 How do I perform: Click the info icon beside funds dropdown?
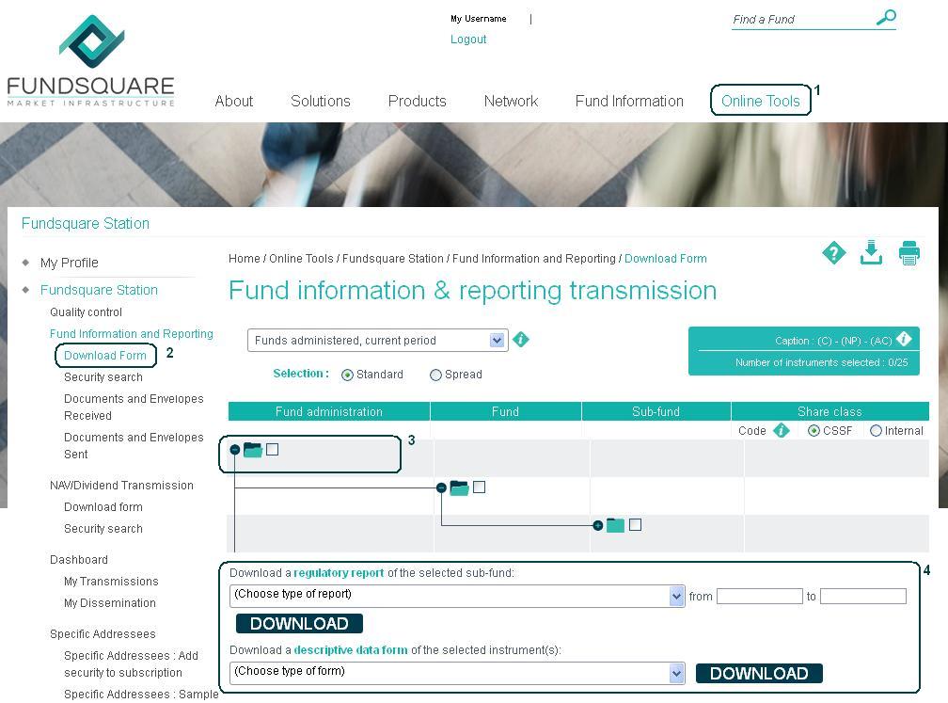pyautogui.click(x=521, y=340)
